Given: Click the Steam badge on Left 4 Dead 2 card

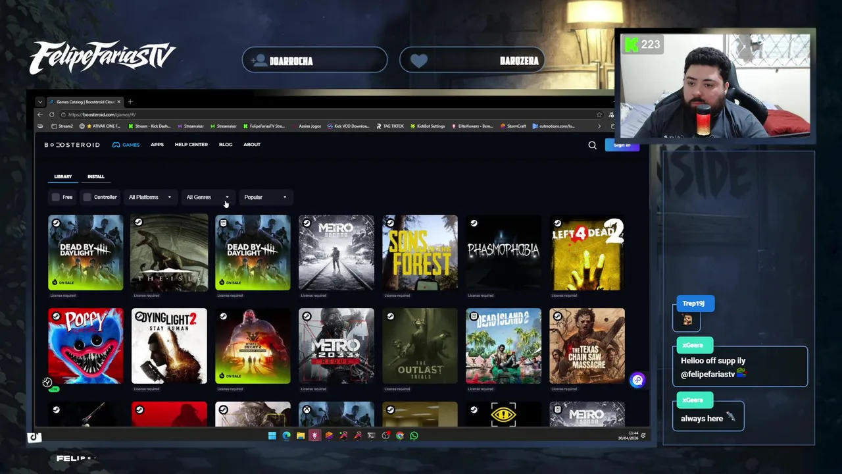Looking at the screenshot, I should [x=557, y=223].
